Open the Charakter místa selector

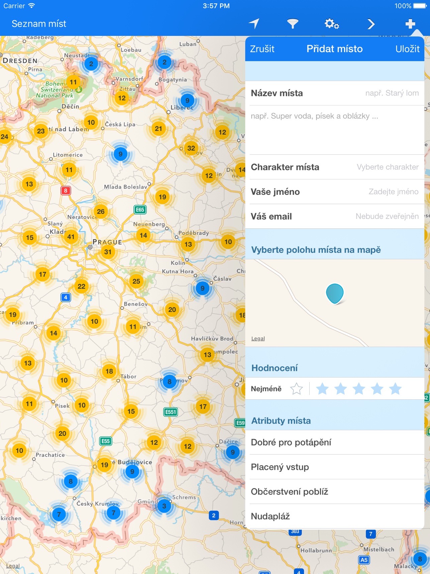pos(335,167)
